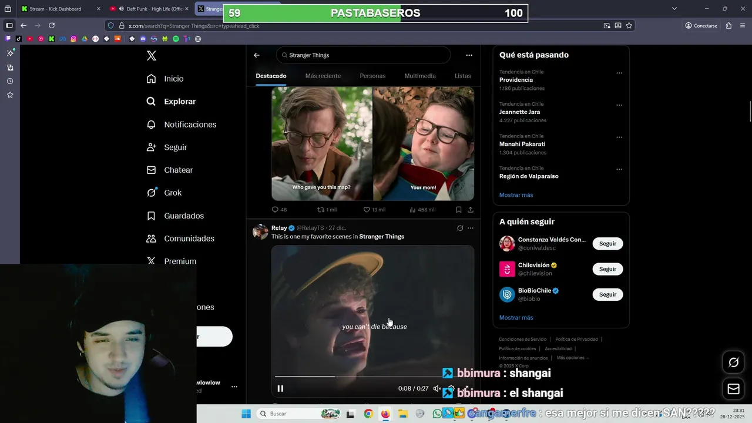Share the meme post

(x=471, y=210)
